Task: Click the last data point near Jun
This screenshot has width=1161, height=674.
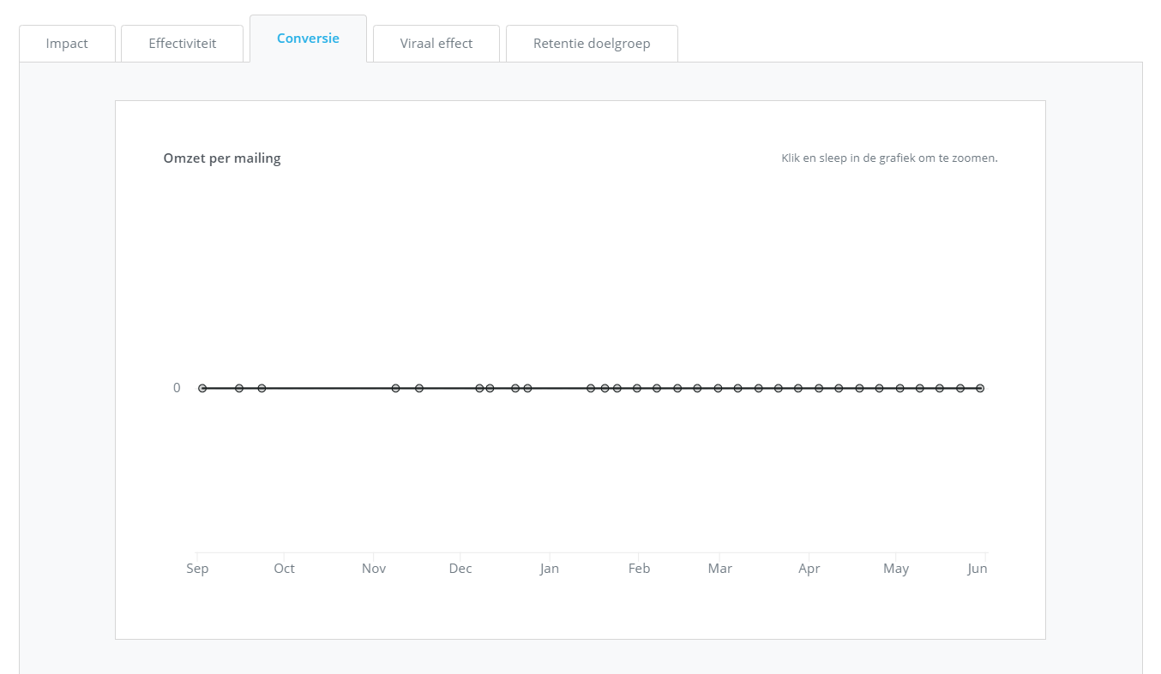Action: tap(980, 388)
